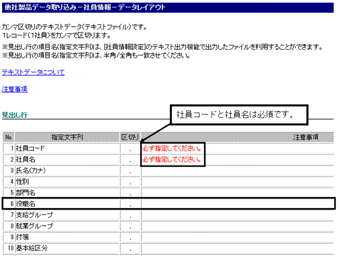
Task: Select the 氏名(カナ) row cell
Action: pos(67,171)
